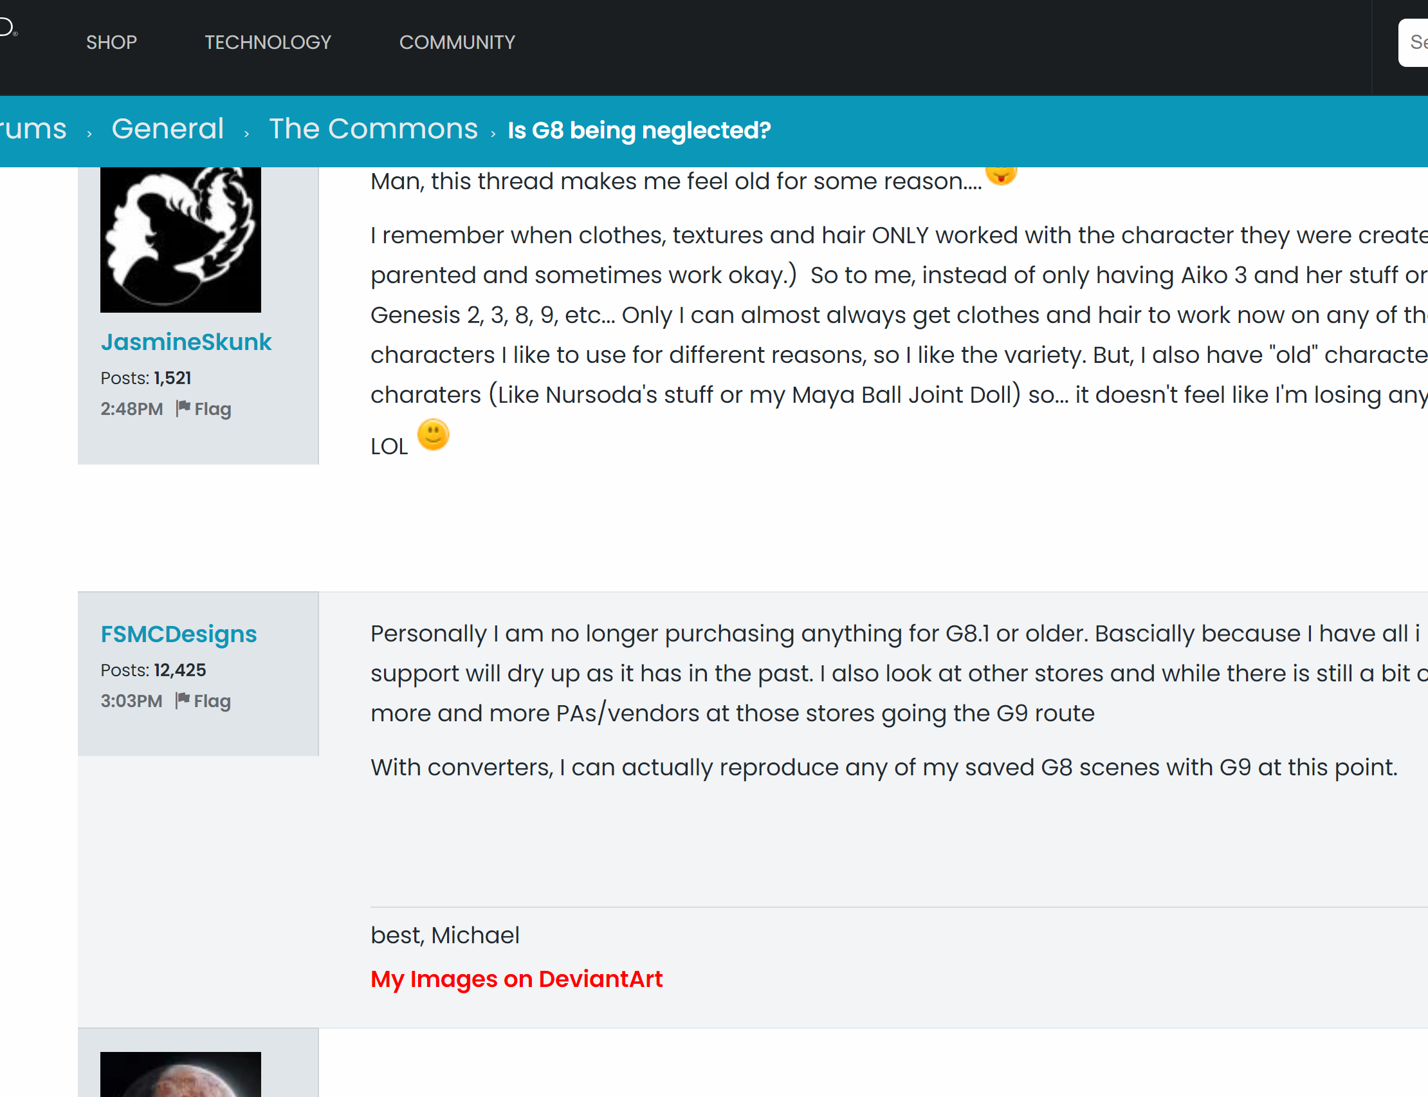Click JasmineSkunk's avatar image
The width and height of the screenshot is (1428, 1097).
180,239
